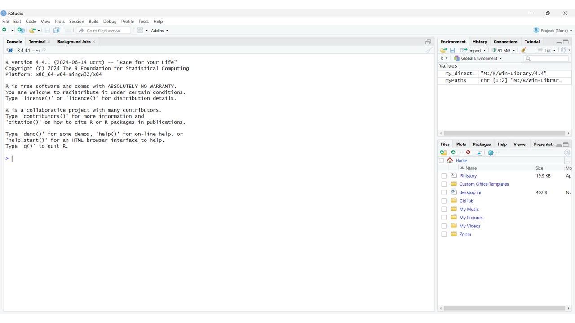Switch to the History tab
Viewport: 575px width, 323px height.
479,42
